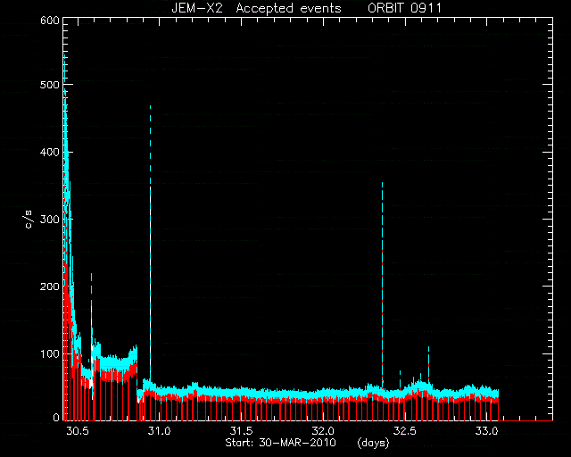The width and height of the screenshot is (571, 457).
Task: Click the 30.5 x-axis tick label
Action: point(78,431)
